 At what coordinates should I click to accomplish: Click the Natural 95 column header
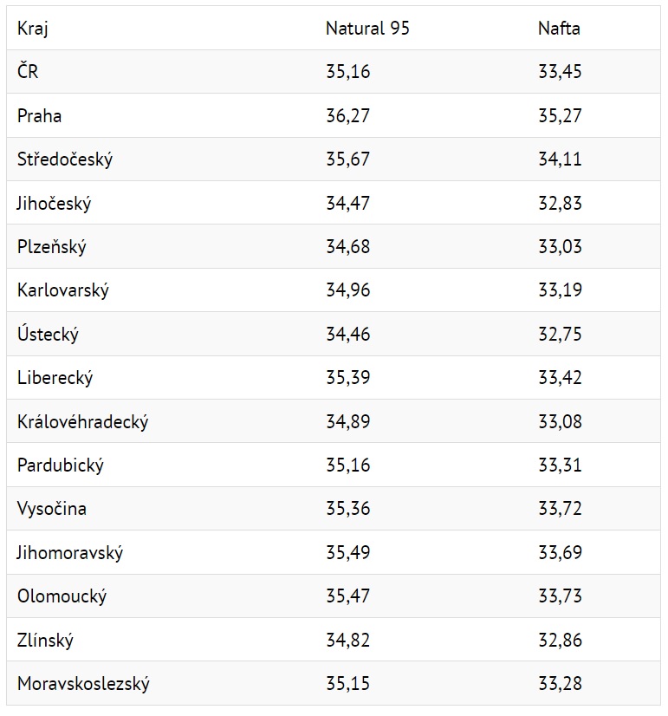point(367,29)
